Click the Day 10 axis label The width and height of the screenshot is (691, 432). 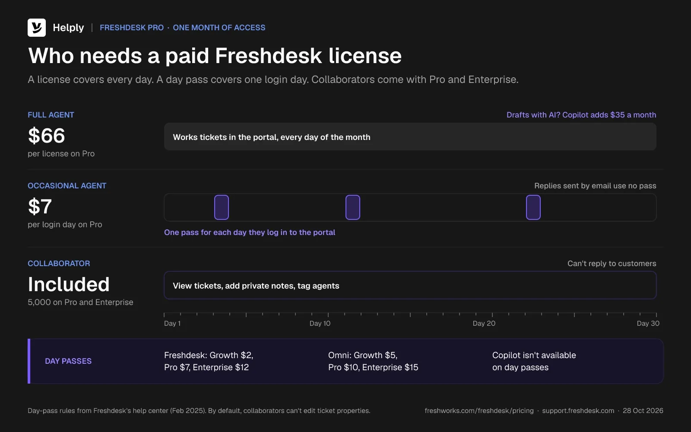(320, 324)
